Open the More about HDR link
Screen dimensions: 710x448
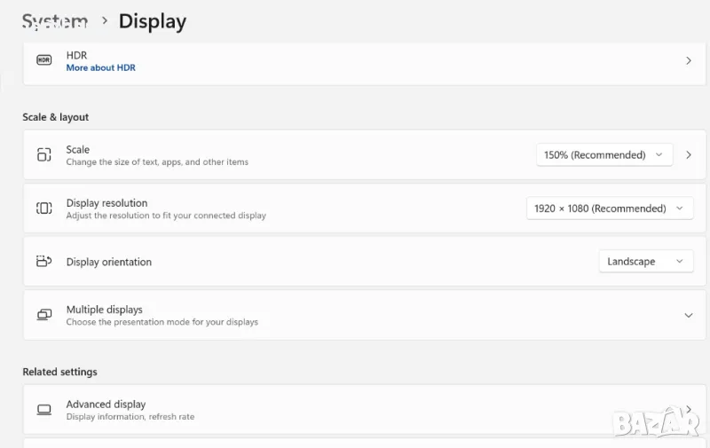tap(100, 67)
